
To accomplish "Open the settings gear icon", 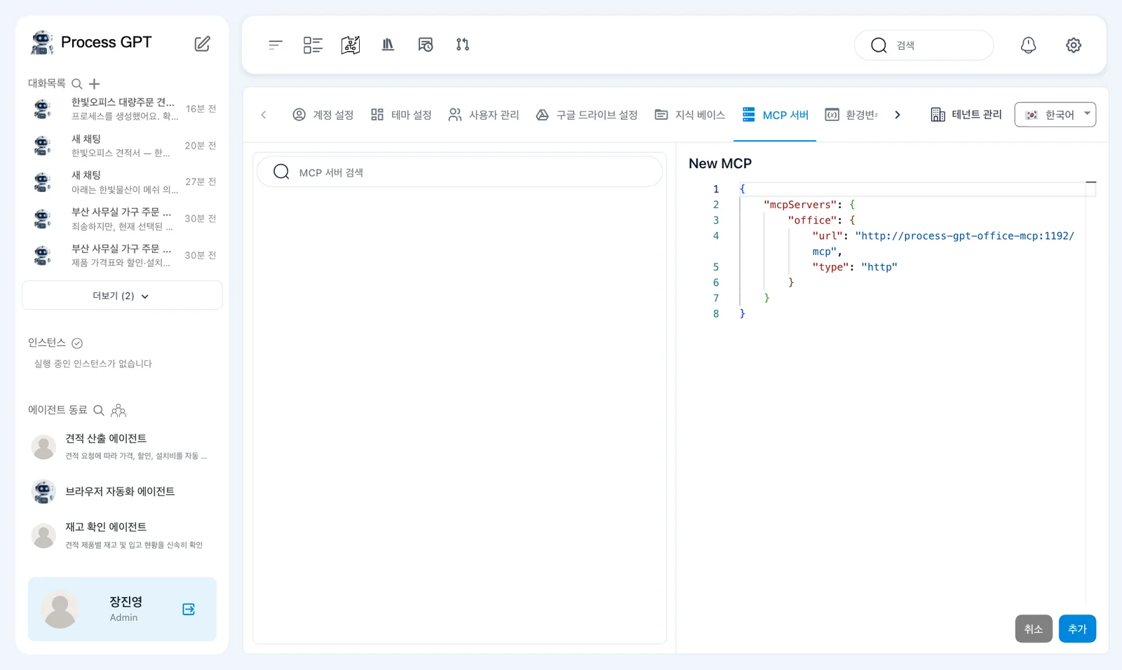I will click(x=1074, y=45).
